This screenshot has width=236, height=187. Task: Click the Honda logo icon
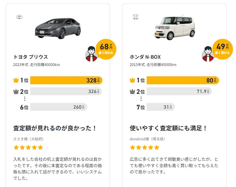136,17
